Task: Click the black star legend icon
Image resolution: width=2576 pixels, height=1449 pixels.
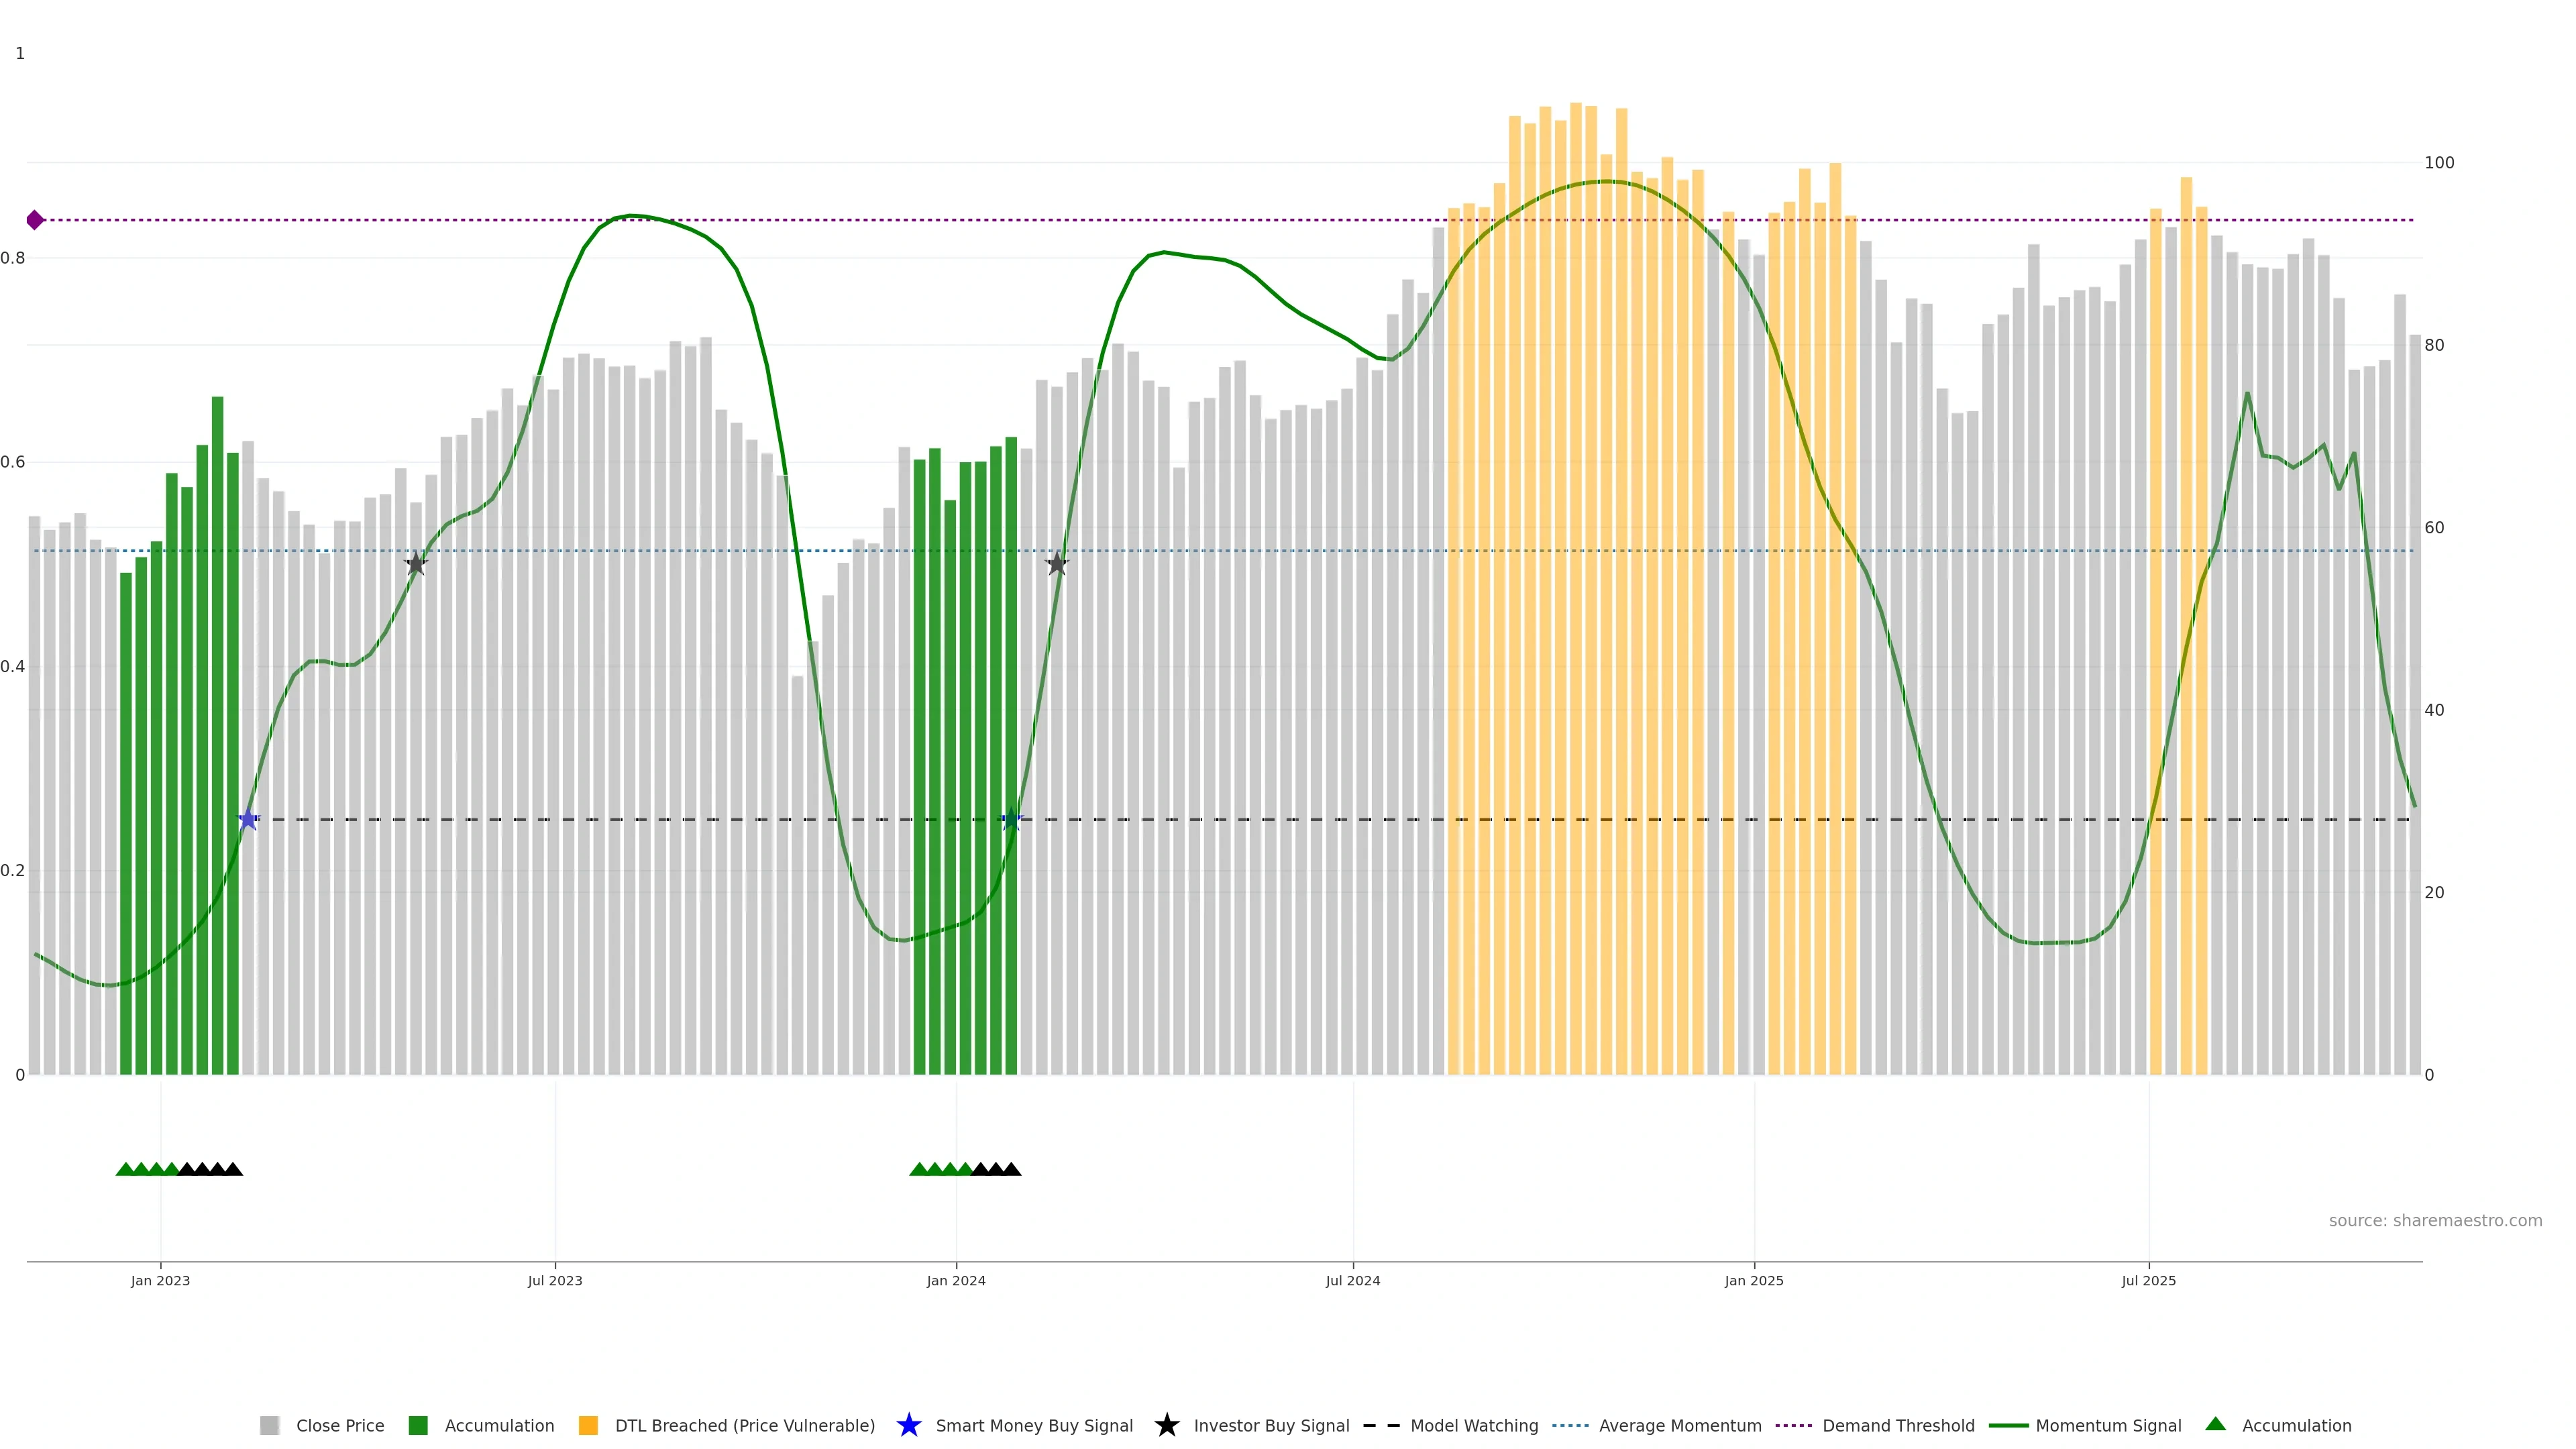Action: tap(1166, 1425)
